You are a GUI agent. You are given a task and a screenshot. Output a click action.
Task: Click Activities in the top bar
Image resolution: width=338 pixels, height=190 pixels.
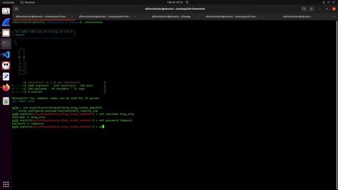pos(8,2)
